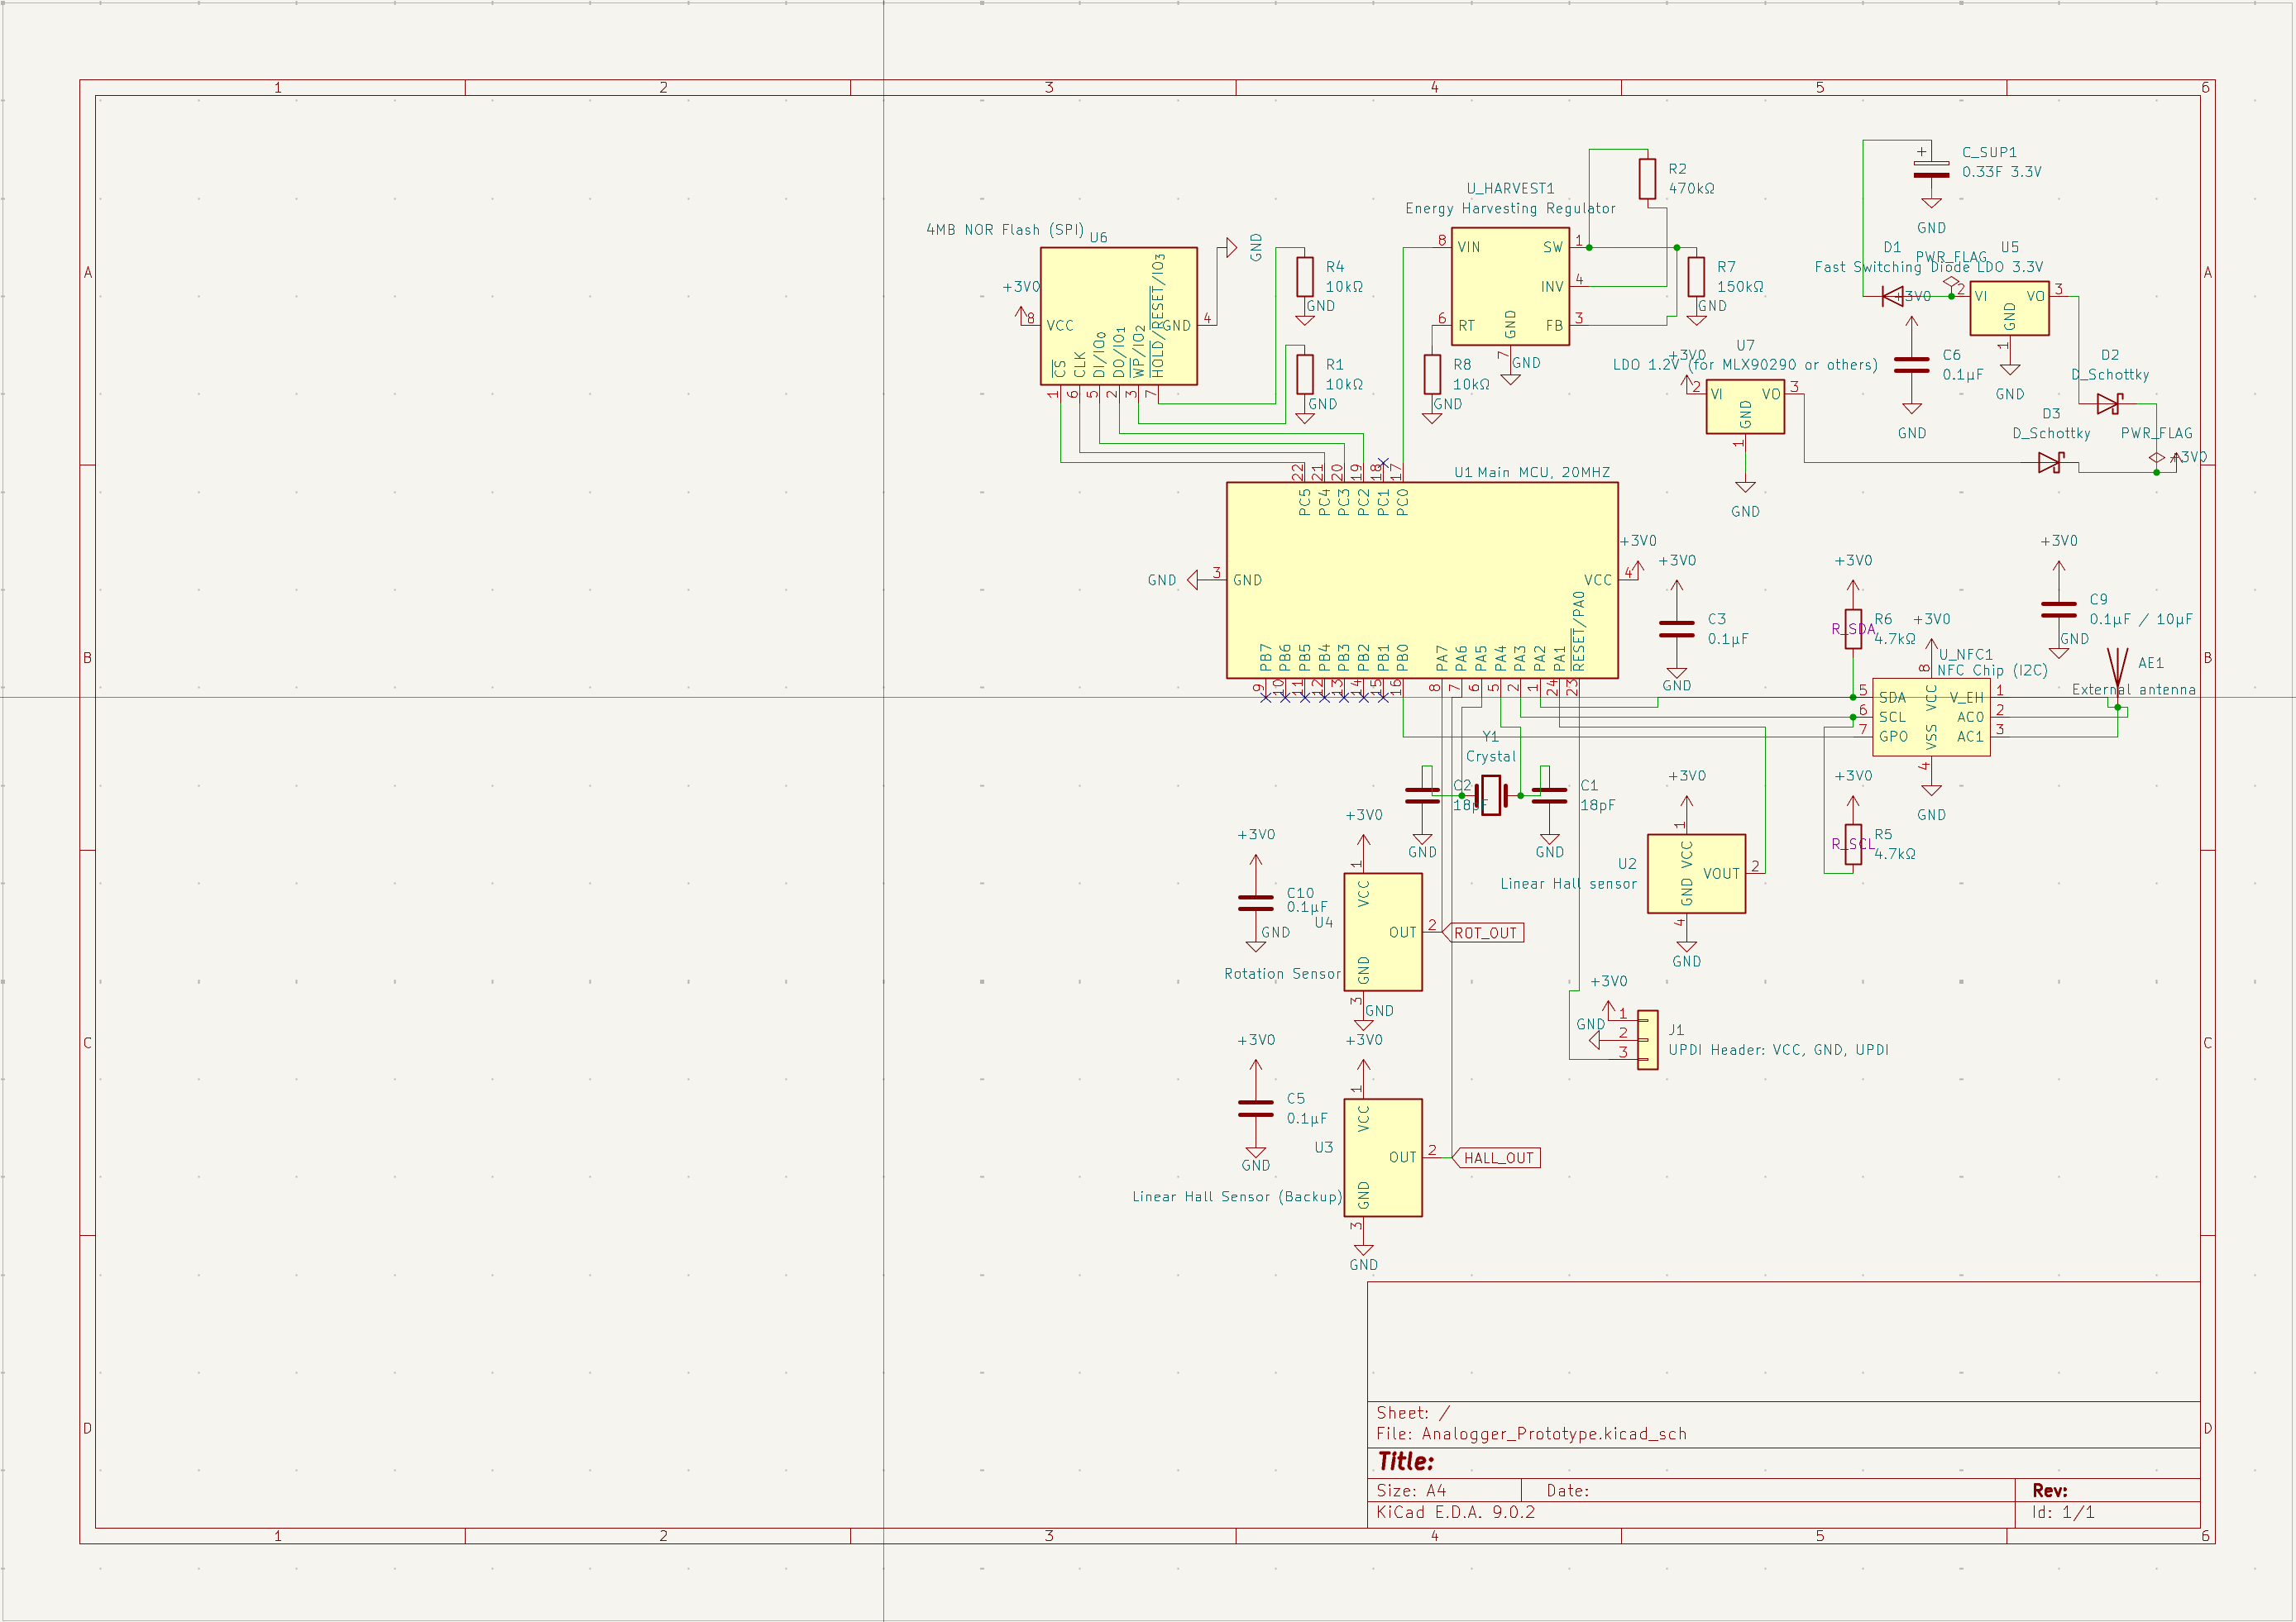Screen dimensions: 2296x1622
Task: Click the ROT_OUT global label
Action: 1484,933
